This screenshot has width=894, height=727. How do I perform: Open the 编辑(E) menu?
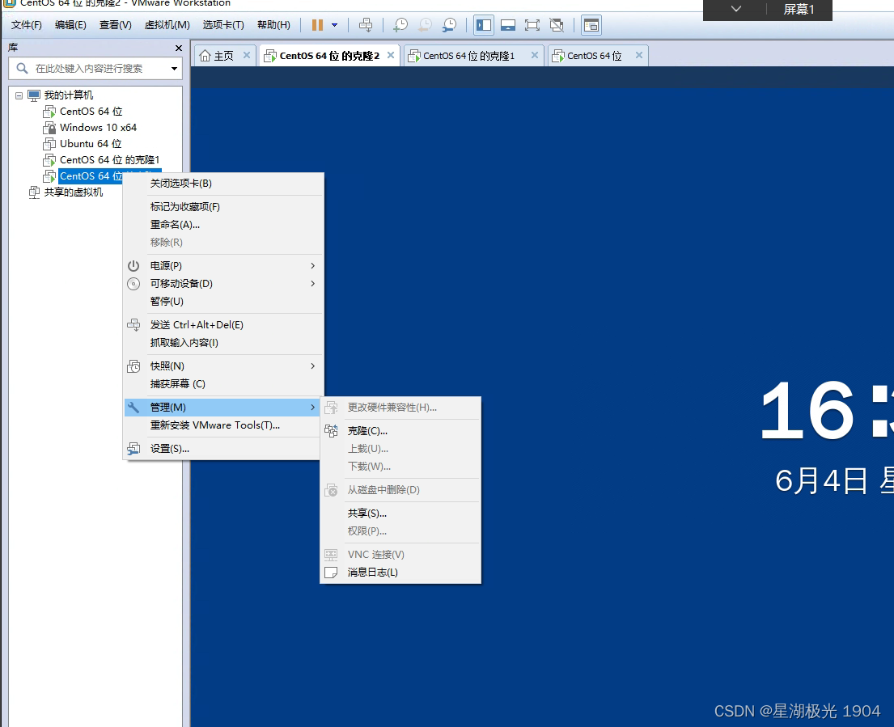[70, 25]
